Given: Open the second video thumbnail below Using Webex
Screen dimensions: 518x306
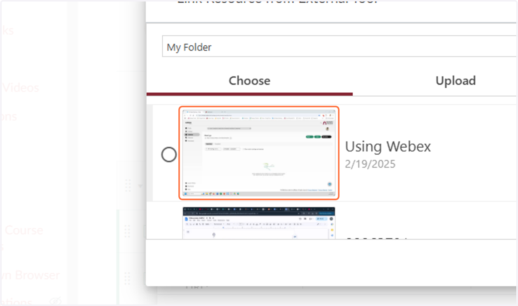Looking at the screenshot, I should click(x=259, y=223).
